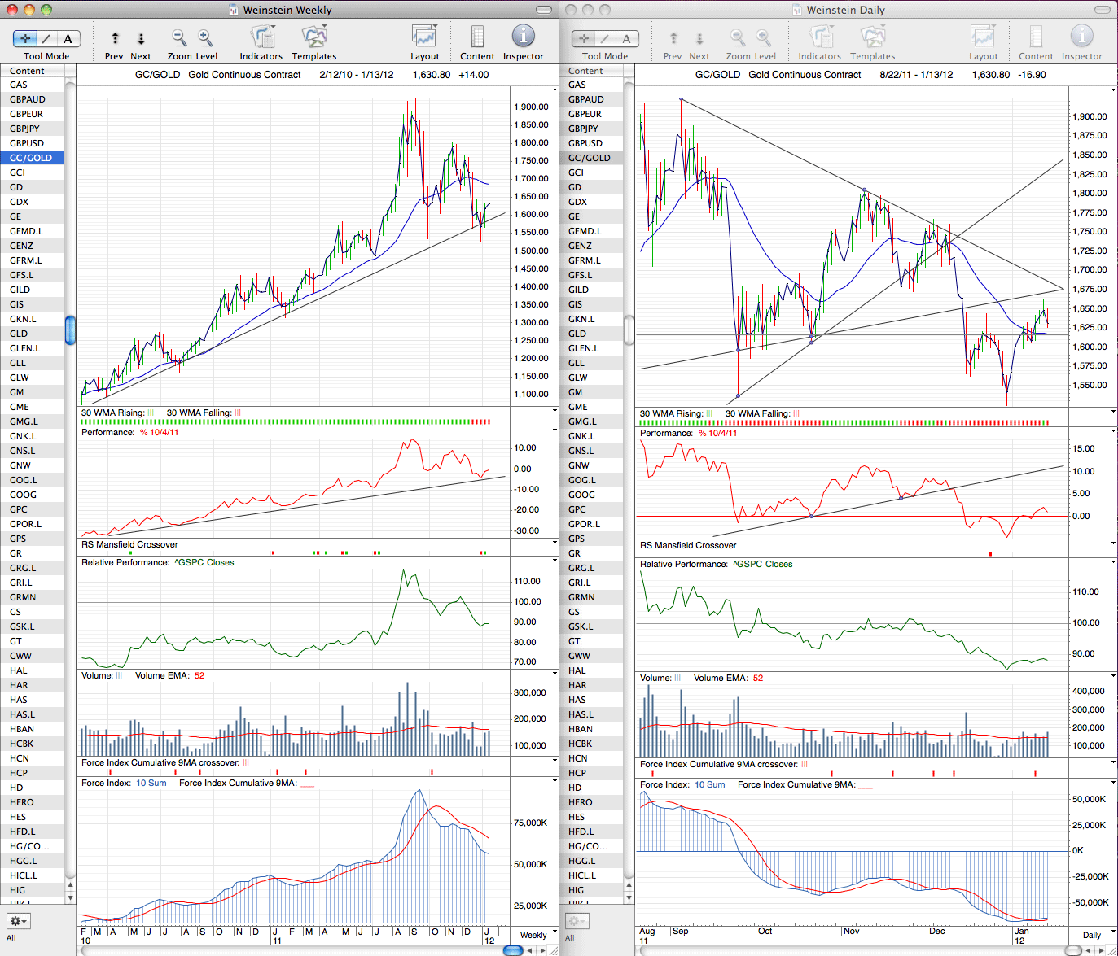
Task: Zoom in the Weinstein Weekly chart
Action: [205, 37]
